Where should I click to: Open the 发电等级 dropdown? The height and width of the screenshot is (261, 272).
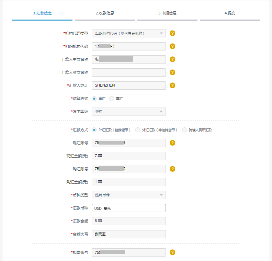[128, 112]
